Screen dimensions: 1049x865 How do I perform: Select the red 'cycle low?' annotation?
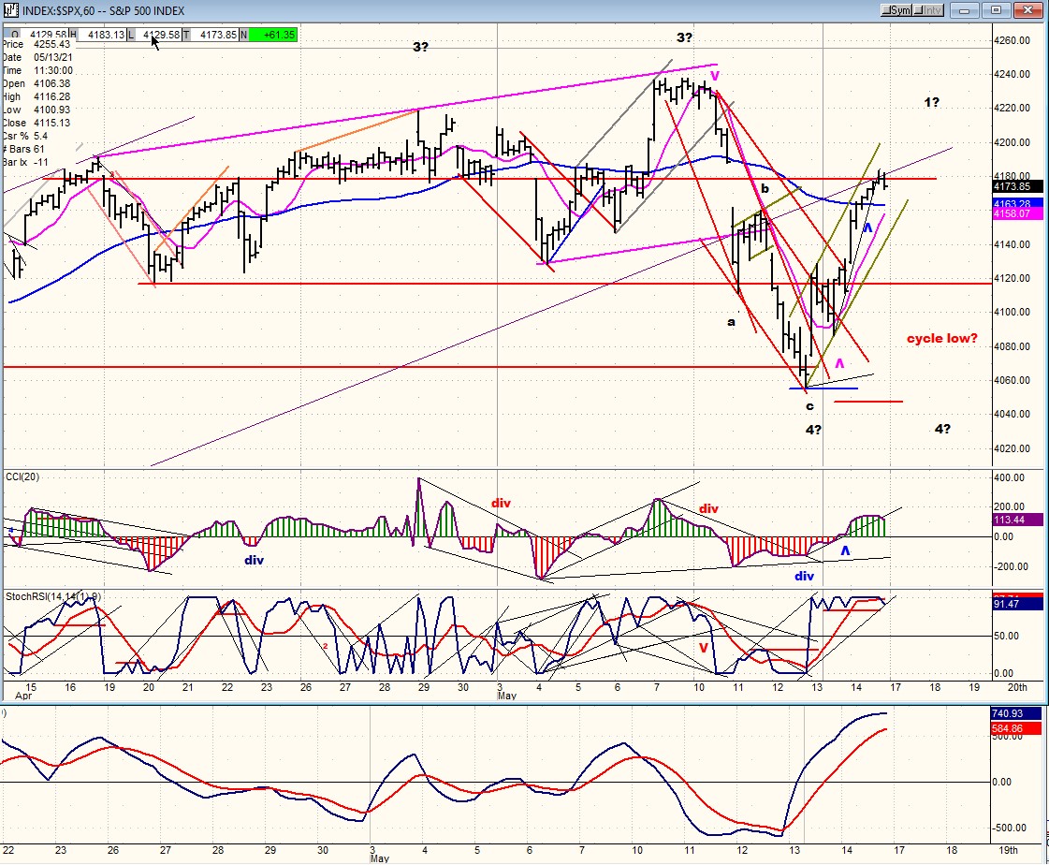pos(941,338)
